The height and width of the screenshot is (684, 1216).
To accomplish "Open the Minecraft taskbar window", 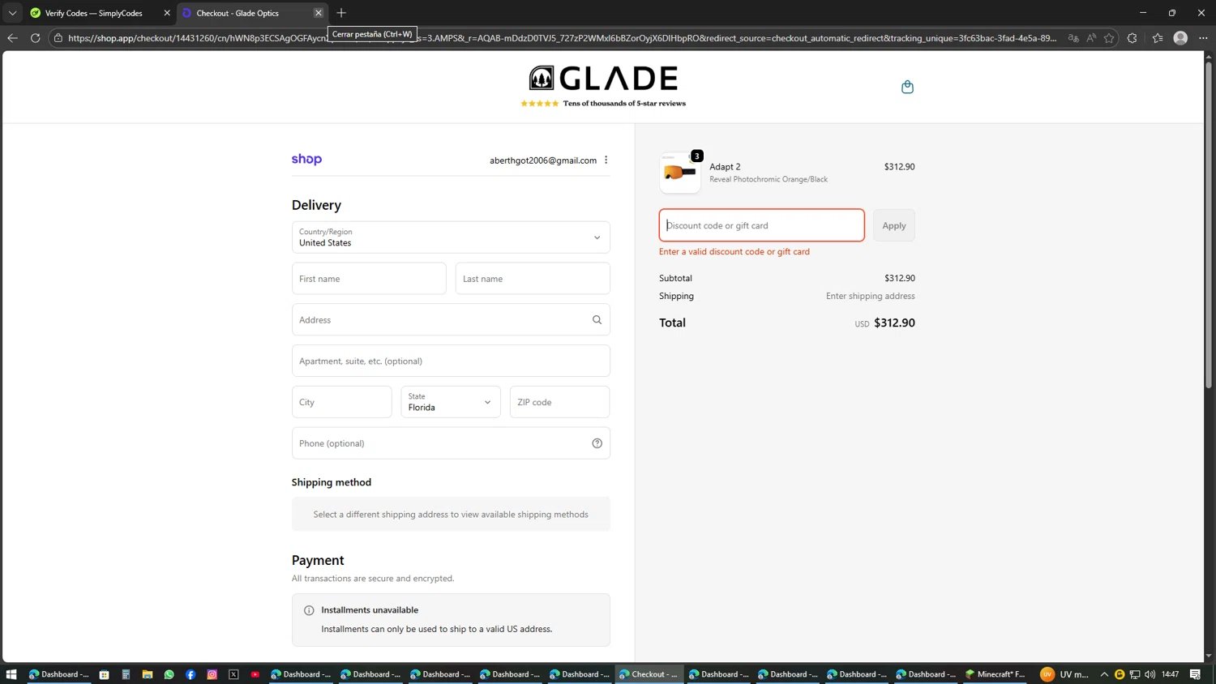I will pyautogui.click(x=995, y=674).
